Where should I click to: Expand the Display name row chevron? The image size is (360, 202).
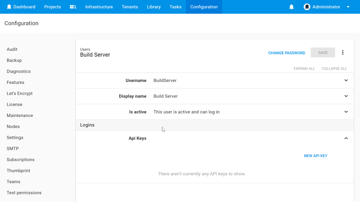[346, 96]
